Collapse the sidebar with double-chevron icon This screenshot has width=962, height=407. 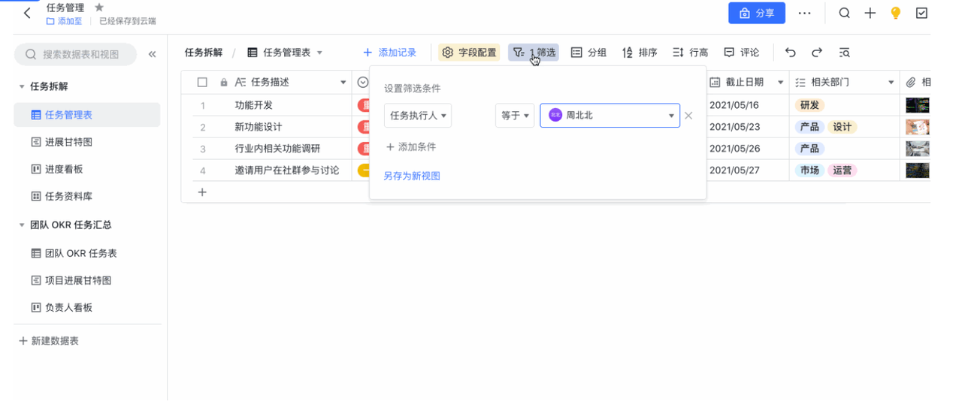[x=152, y=54]
